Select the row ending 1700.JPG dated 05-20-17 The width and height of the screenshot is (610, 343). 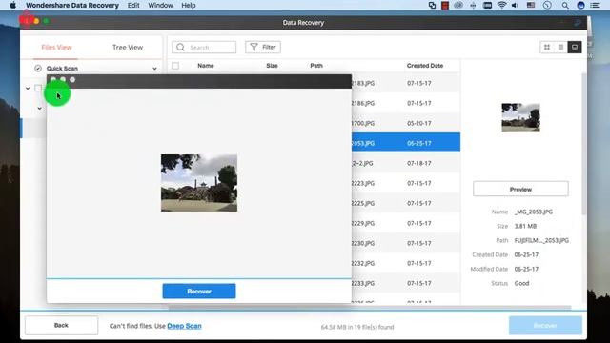pyautogui.click(x=406, y=123)
